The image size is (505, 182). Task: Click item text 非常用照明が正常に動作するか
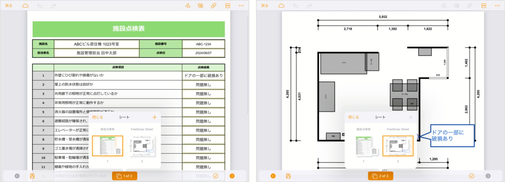click(79, 103)
